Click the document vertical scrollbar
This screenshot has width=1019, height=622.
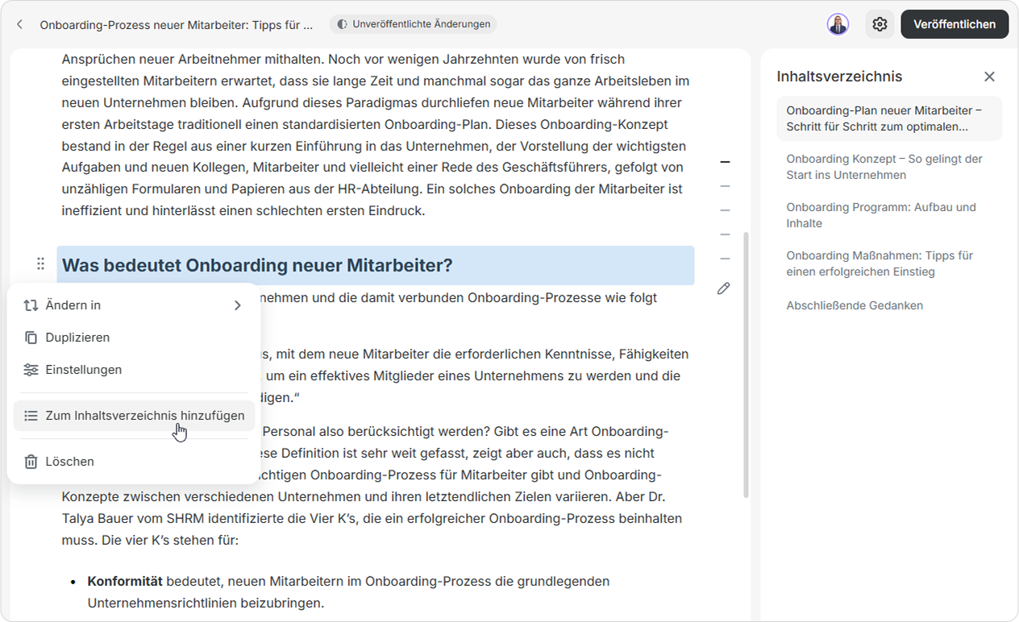(746, 364)
